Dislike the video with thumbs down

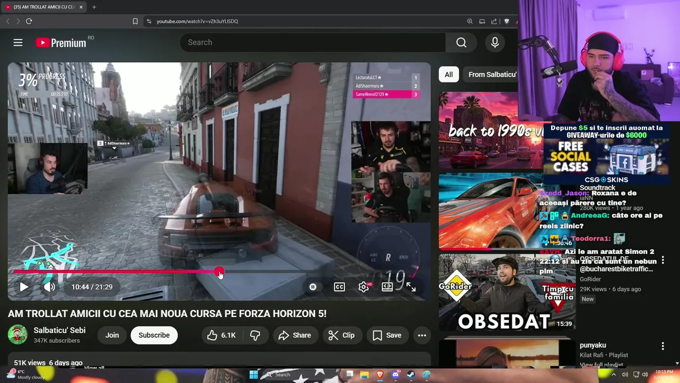coord(255,335)
